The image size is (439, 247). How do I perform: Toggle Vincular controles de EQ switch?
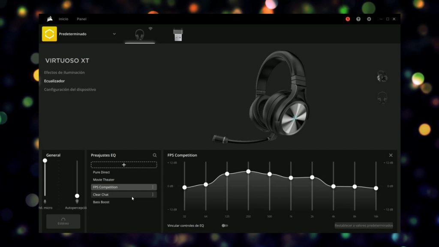(225, 226)
